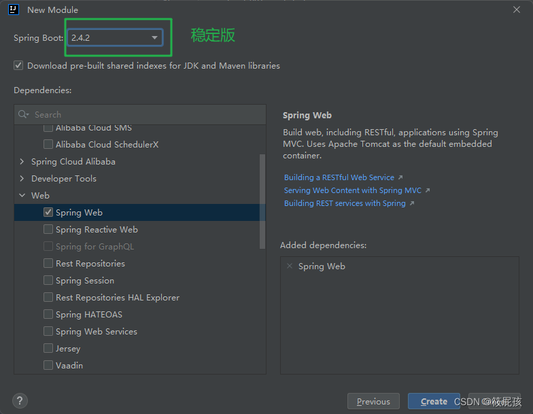Check Spring Session
Viewport: 533px width, 414px height.
click(x=48, y=280)
